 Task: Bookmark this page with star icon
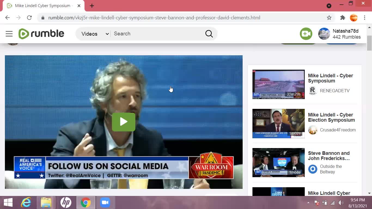(329, 18)
